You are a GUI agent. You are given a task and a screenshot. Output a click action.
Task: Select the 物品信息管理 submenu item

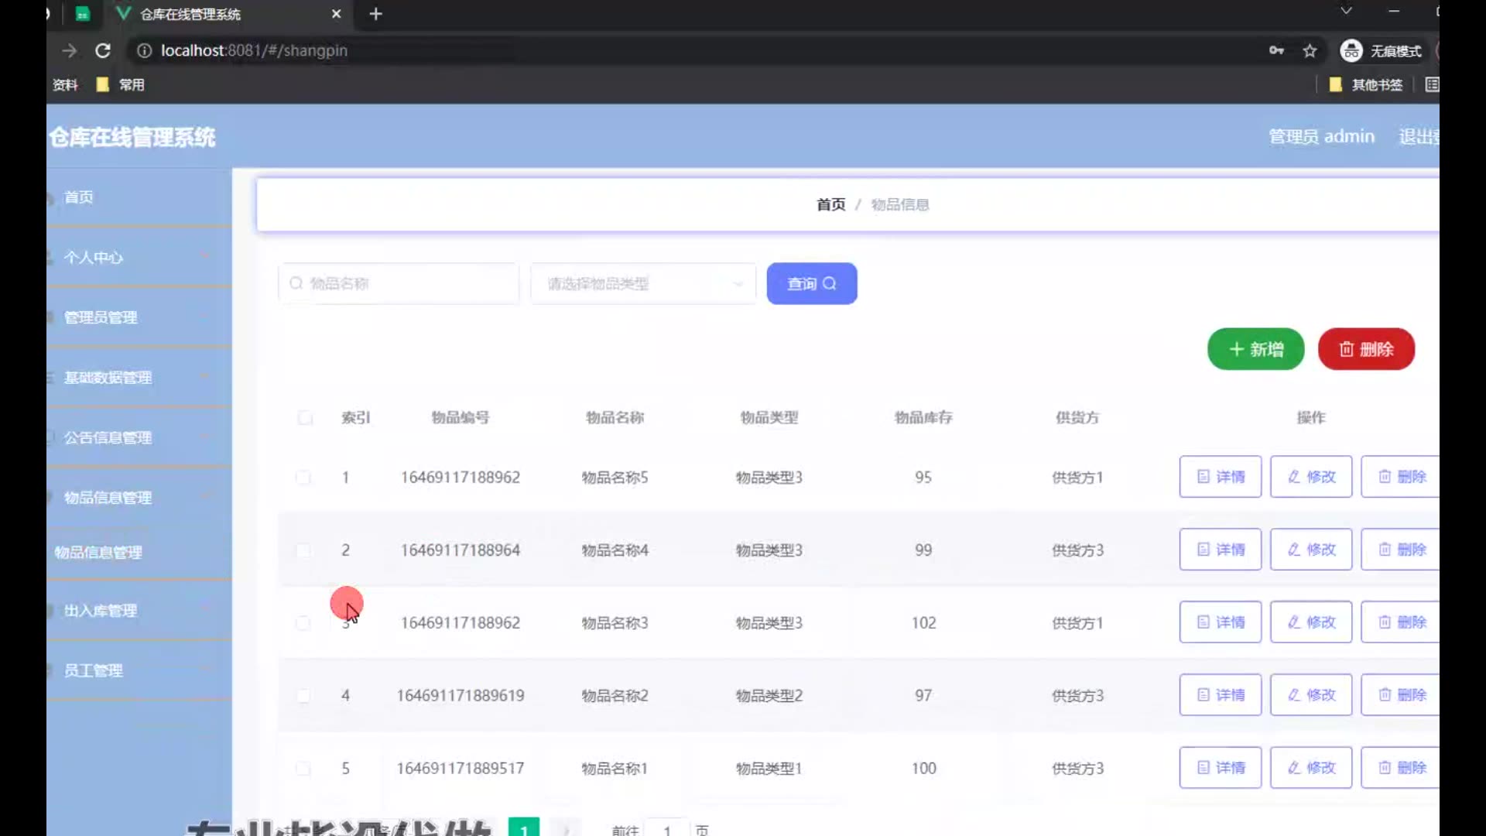(98, 553)
